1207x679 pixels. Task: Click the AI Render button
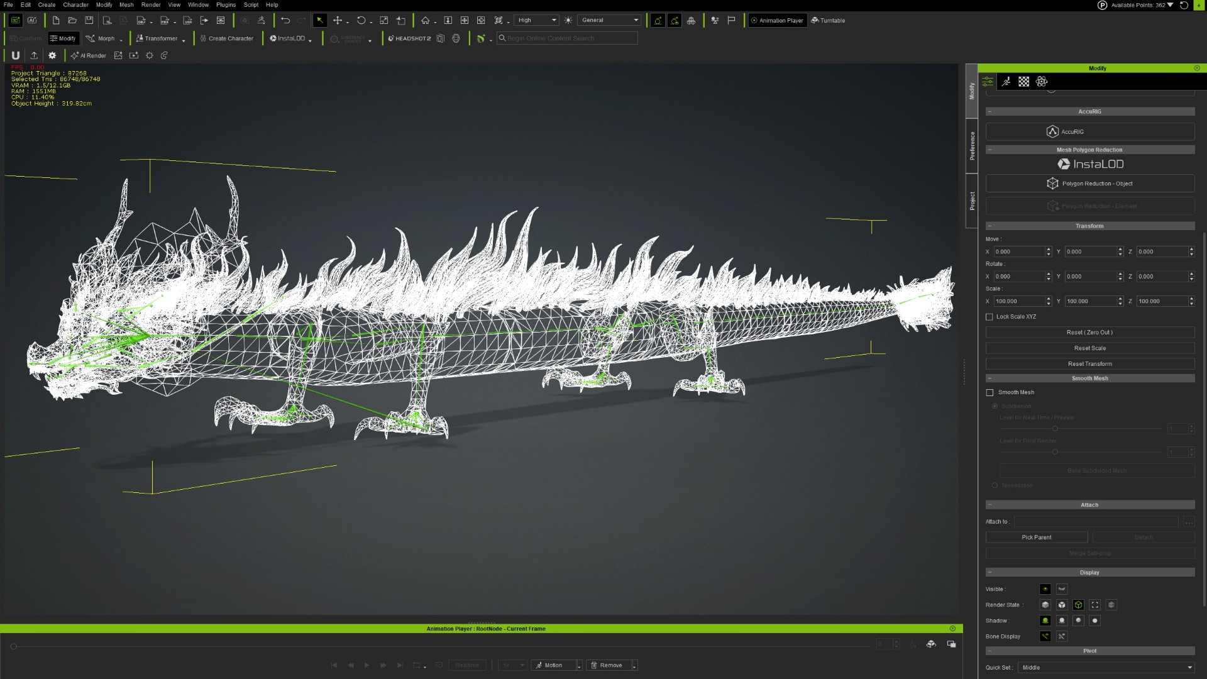89,55
